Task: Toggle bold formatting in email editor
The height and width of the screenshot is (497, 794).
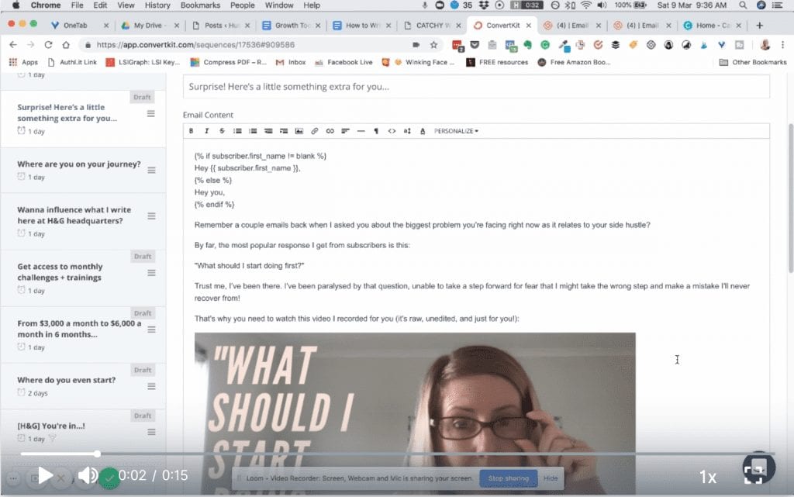Action: click(x=191, y=131)
